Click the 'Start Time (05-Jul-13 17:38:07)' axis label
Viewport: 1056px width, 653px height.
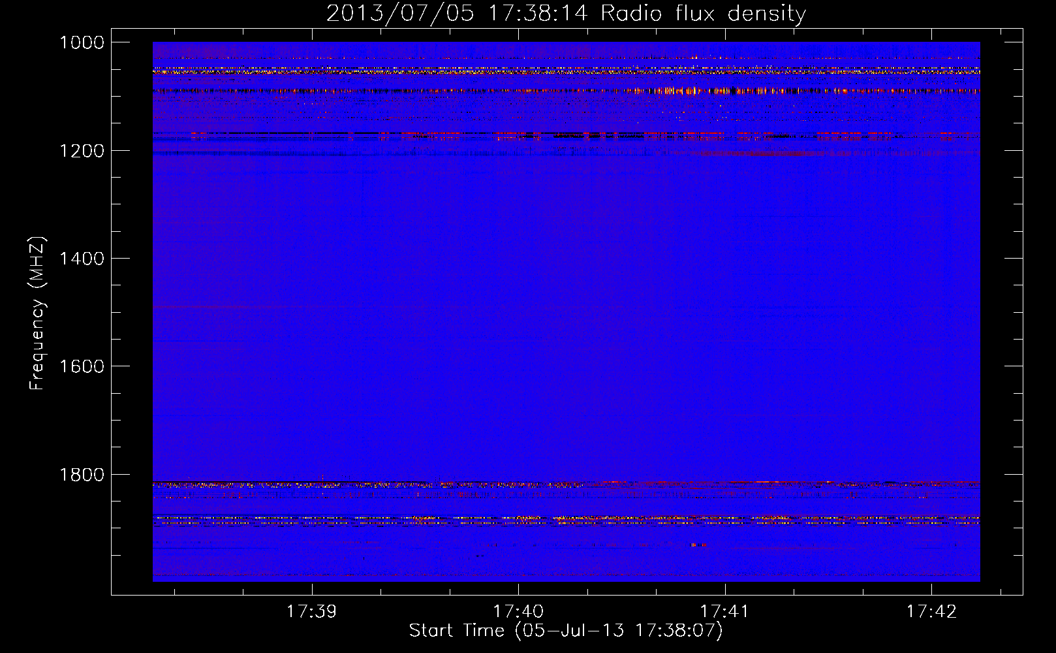coord(566,630)
